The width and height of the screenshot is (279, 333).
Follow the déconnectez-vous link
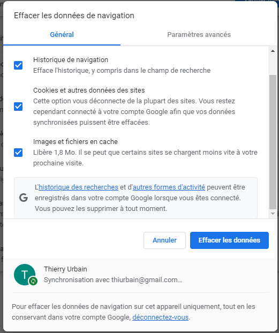[161, 317]
